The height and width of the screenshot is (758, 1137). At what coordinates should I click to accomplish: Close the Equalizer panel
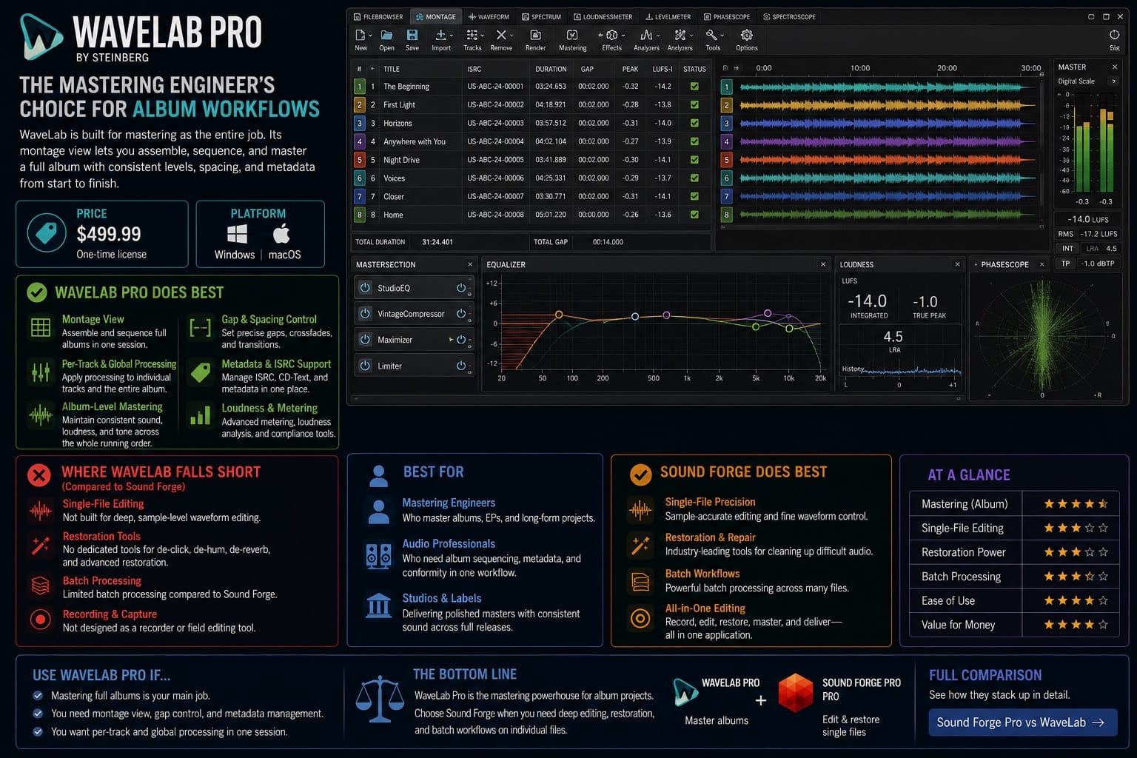point(823,264)
